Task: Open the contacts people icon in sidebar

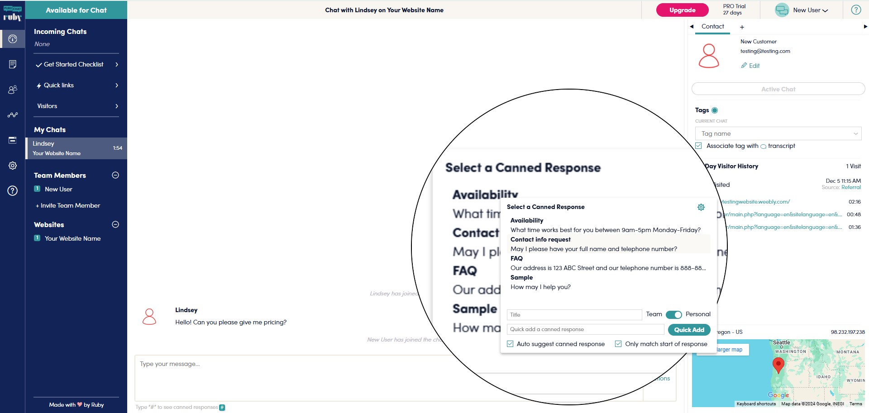Action: [13, 90]
